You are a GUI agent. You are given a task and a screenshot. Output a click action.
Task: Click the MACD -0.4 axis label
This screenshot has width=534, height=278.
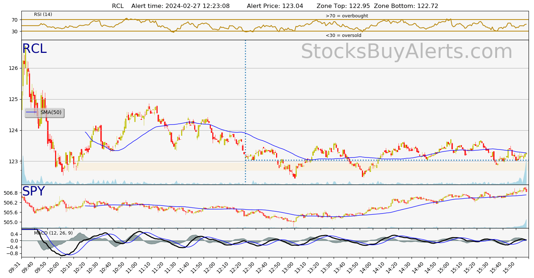click(13, 247)
